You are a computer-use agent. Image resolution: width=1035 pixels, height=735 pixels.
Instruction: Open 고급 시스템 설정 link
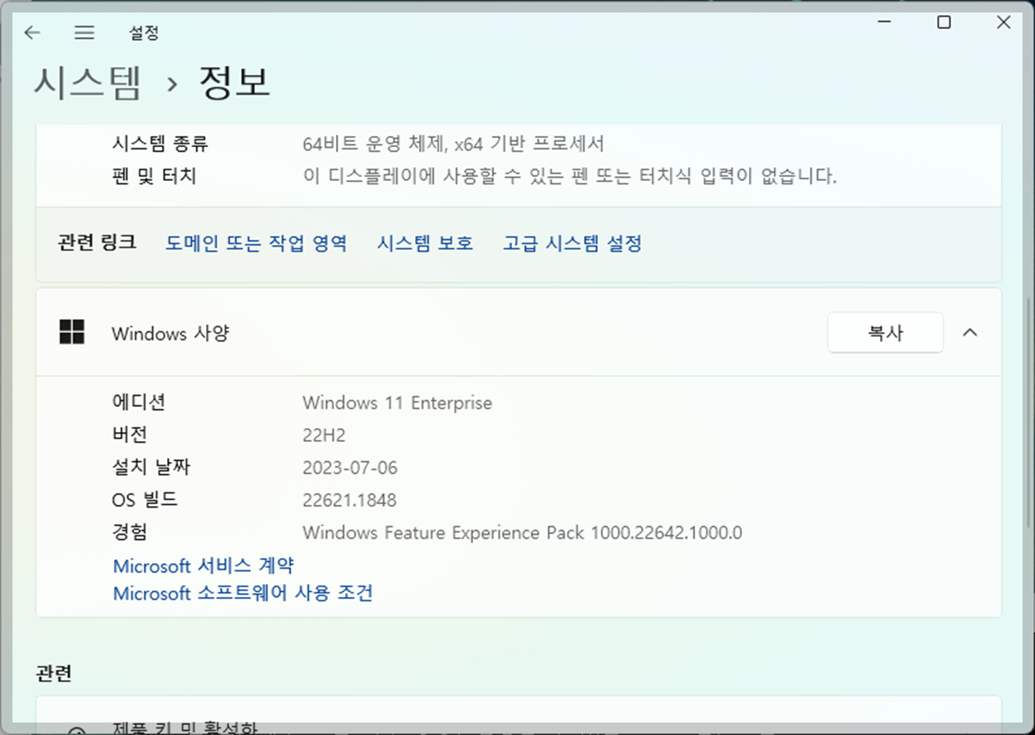click(x=572, y=243)
